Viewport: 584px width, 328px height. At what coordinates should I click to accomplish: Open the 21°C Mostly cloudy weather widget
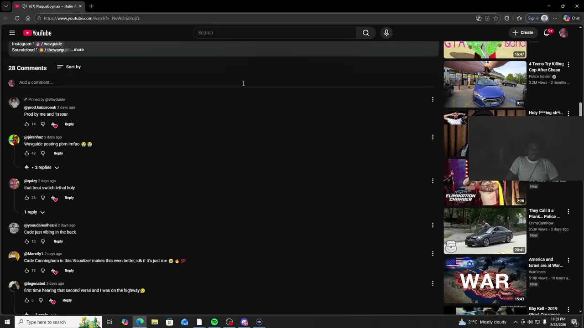pos(483,322)
